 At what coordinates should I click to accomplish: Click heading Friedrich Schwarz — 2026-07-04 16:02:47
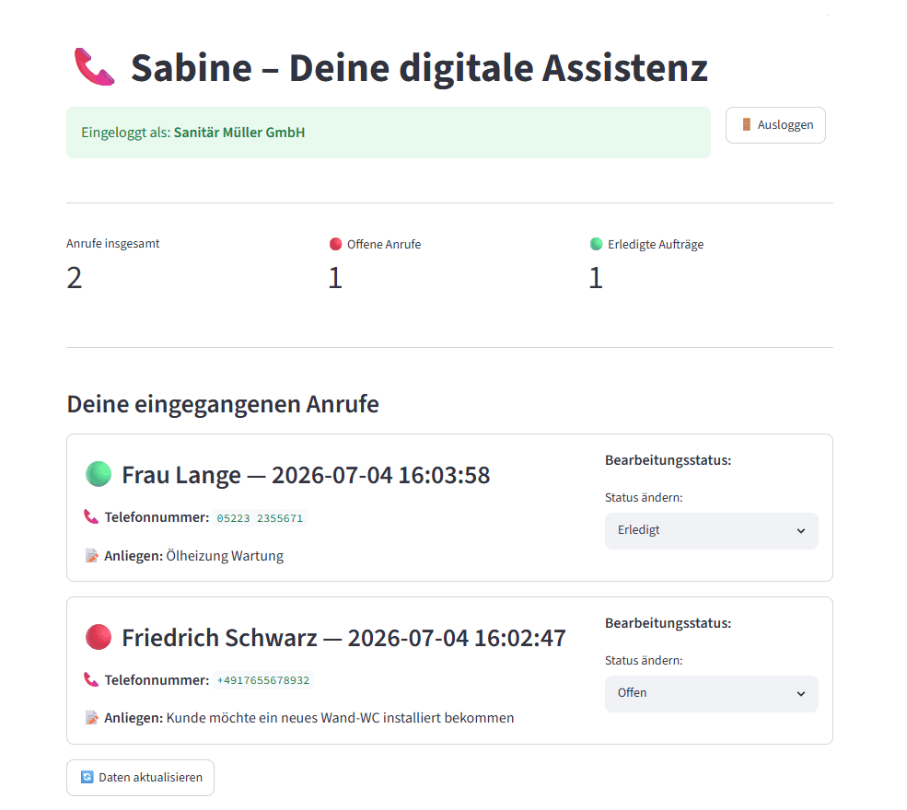(x=343, y=638)
